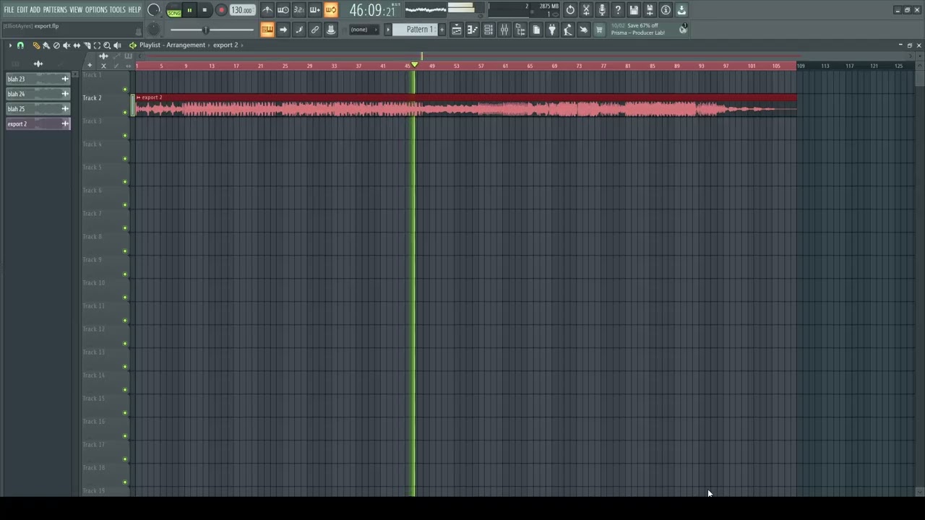Screen dimensions: 925x520
Task: Open the (none) snap dropdown
Action: click(x=363, y=30)
